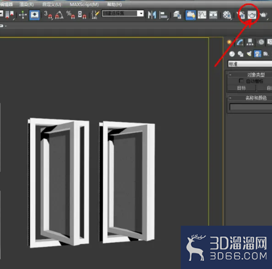
Task: Switch to the Motion panel tab
Action: point(261,42)
